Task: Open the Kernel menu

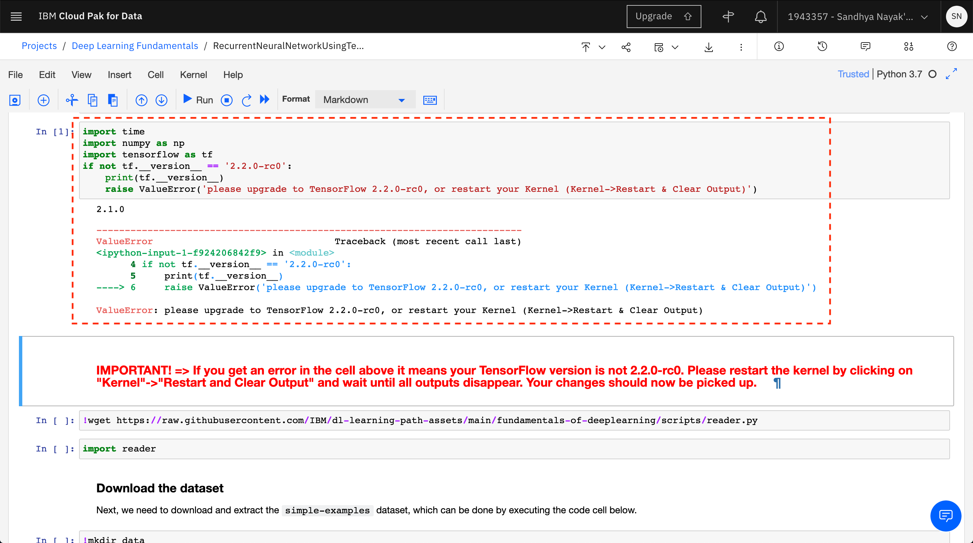Action: point(193,75)
